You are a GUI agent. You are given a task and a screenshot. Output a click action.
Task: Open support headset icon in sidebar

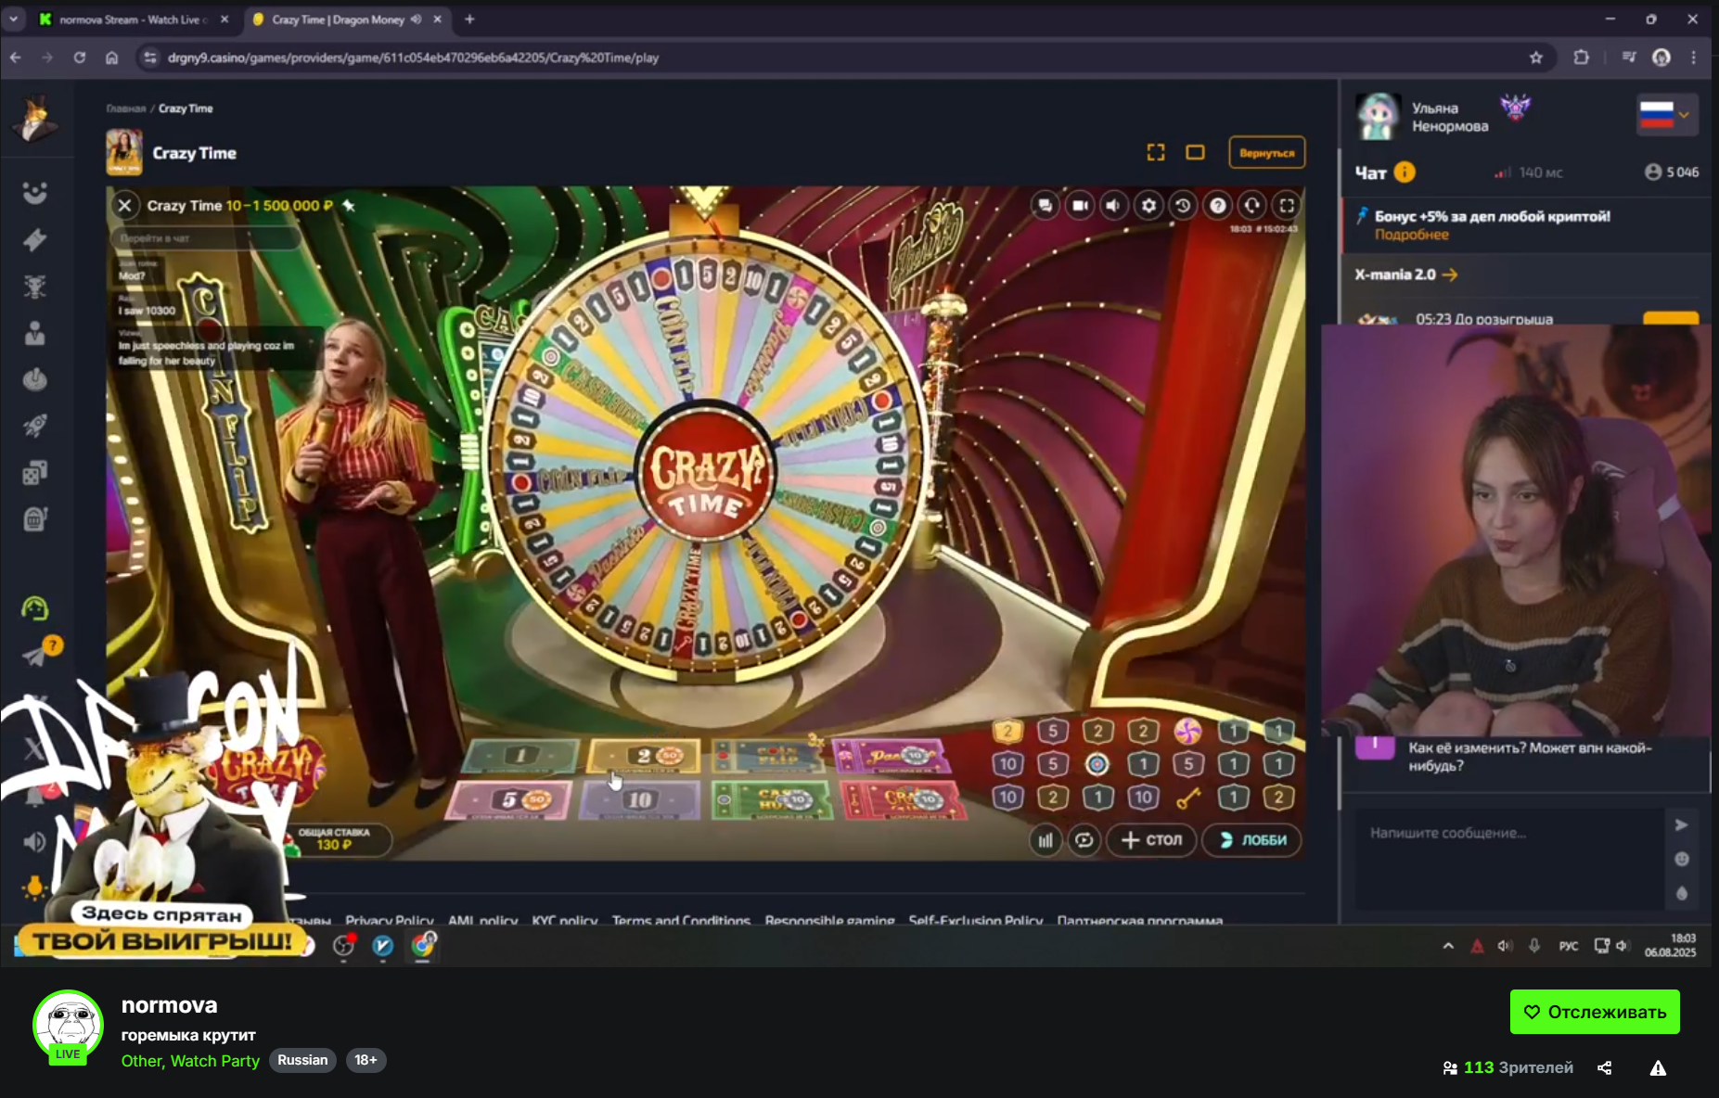[35, 608]
